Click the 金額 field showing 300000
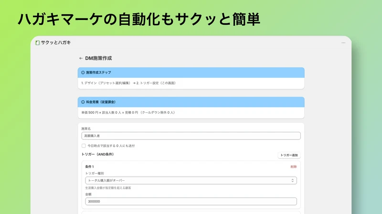 click(191, 201)
